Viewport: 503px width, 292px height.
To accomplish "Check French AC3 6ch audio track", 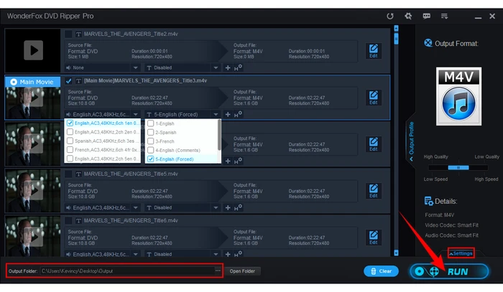I will tap(70, 149).
